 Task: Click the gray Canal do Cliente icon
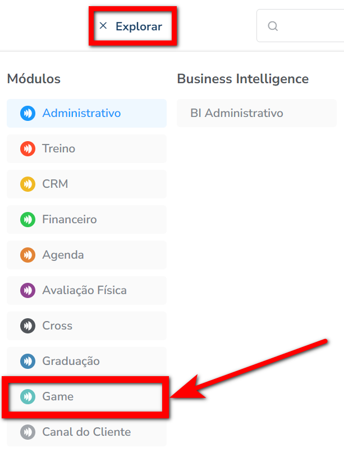coord(27,432)
